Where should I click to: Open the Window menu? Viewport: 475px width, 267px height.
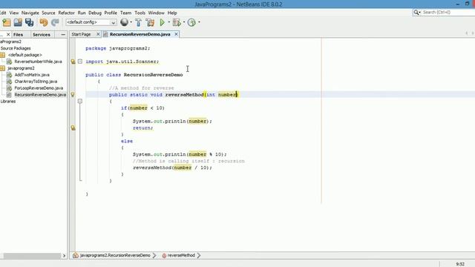pyautogui.click(x=156, y=13)
